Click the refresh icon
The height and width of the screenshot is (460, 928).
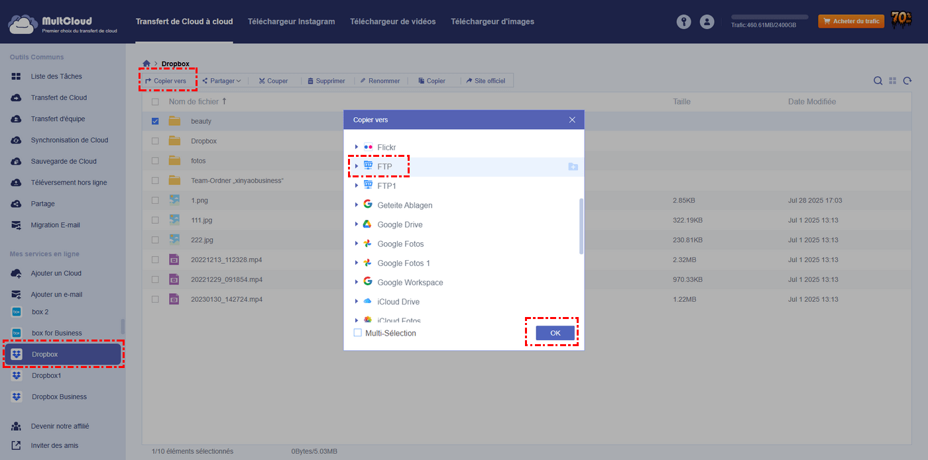click(907, 81)
